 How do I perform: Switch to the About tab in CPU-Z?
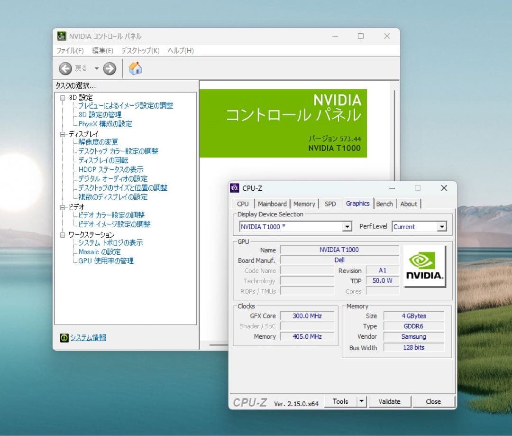pos(409,204)
